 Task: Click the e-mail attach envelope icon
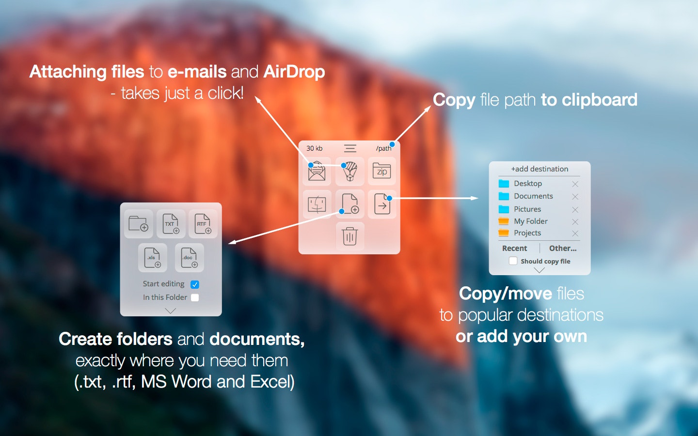click(317, 171)
